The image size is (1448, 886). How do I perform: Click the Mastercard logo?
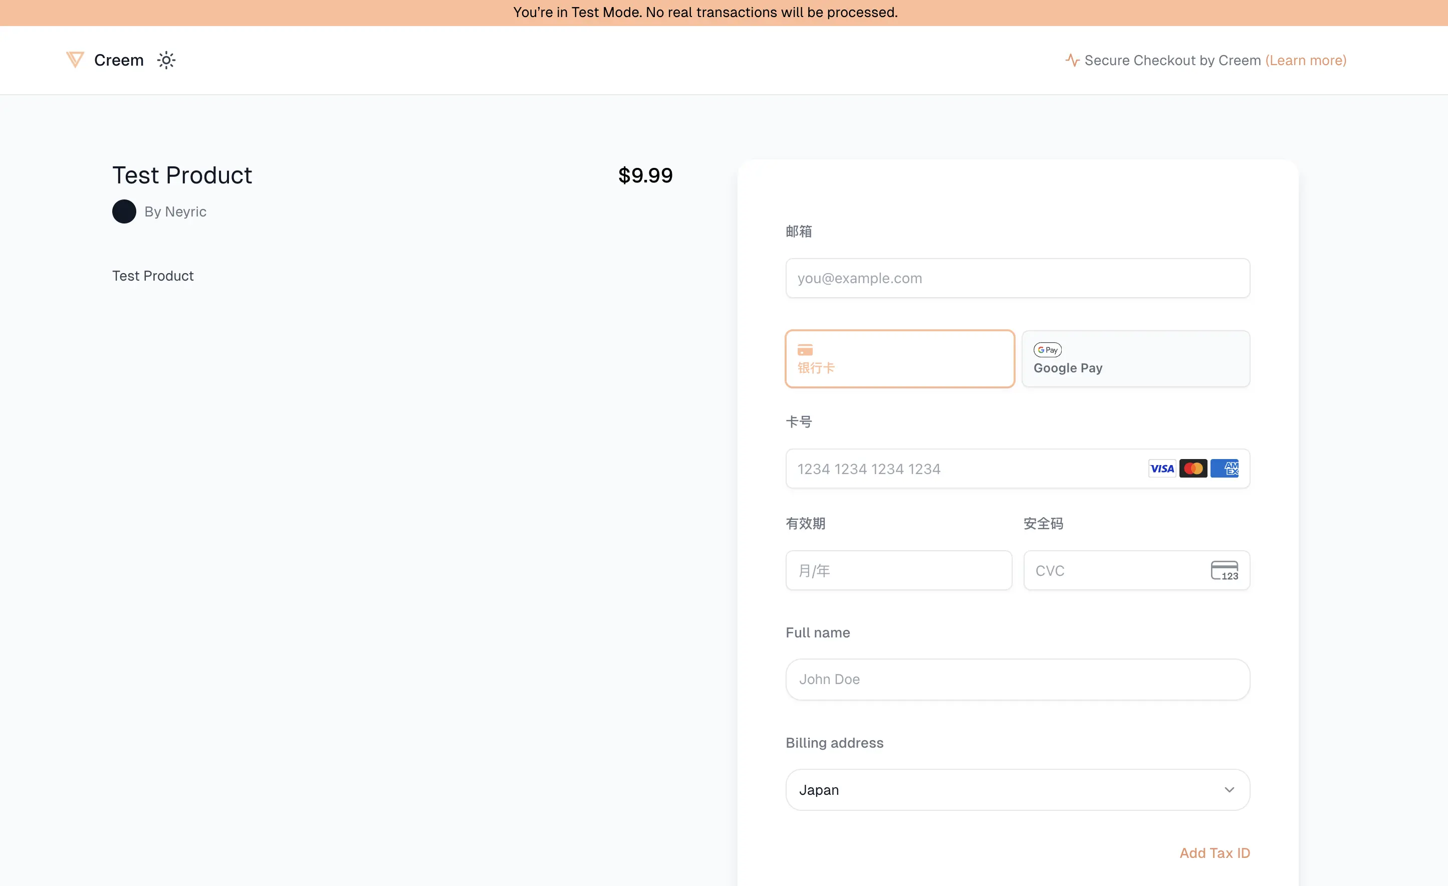tap(1193, 469)
